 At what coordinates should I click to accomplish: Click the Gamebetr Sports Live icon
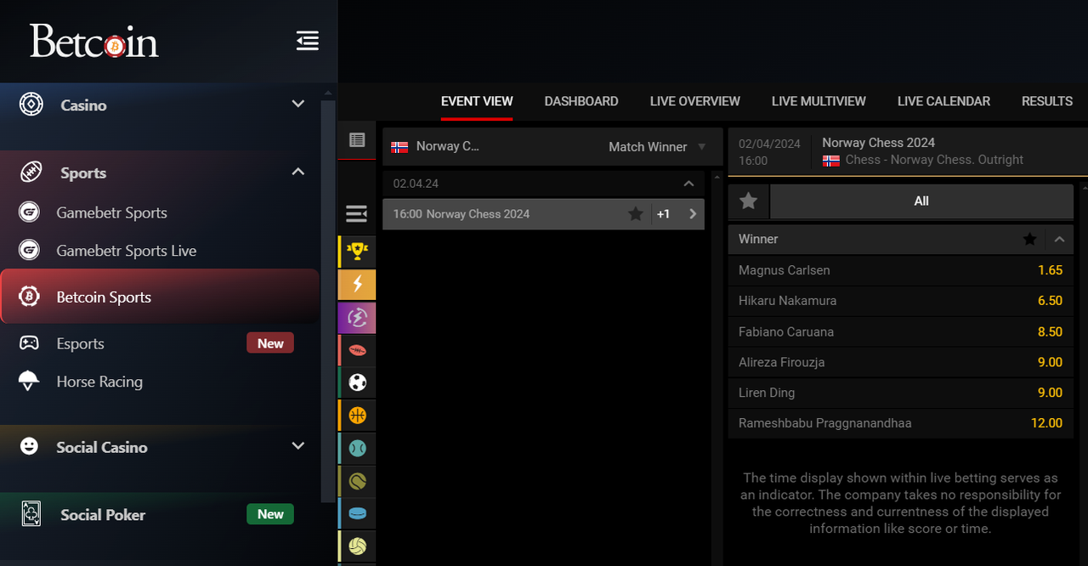(x=30, y=250)
